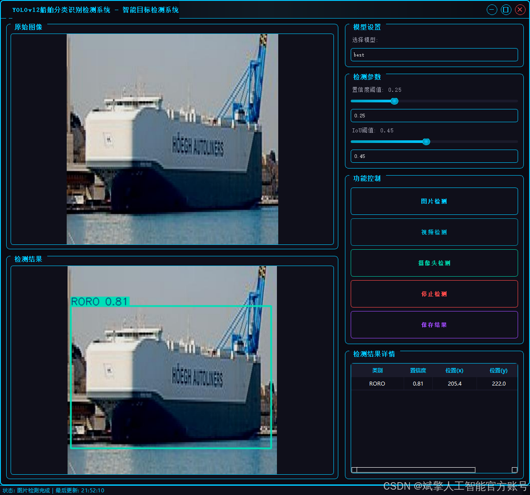530x495 pixels.
Task: Save results using 保存结果 button
Action: click(434, 325)
